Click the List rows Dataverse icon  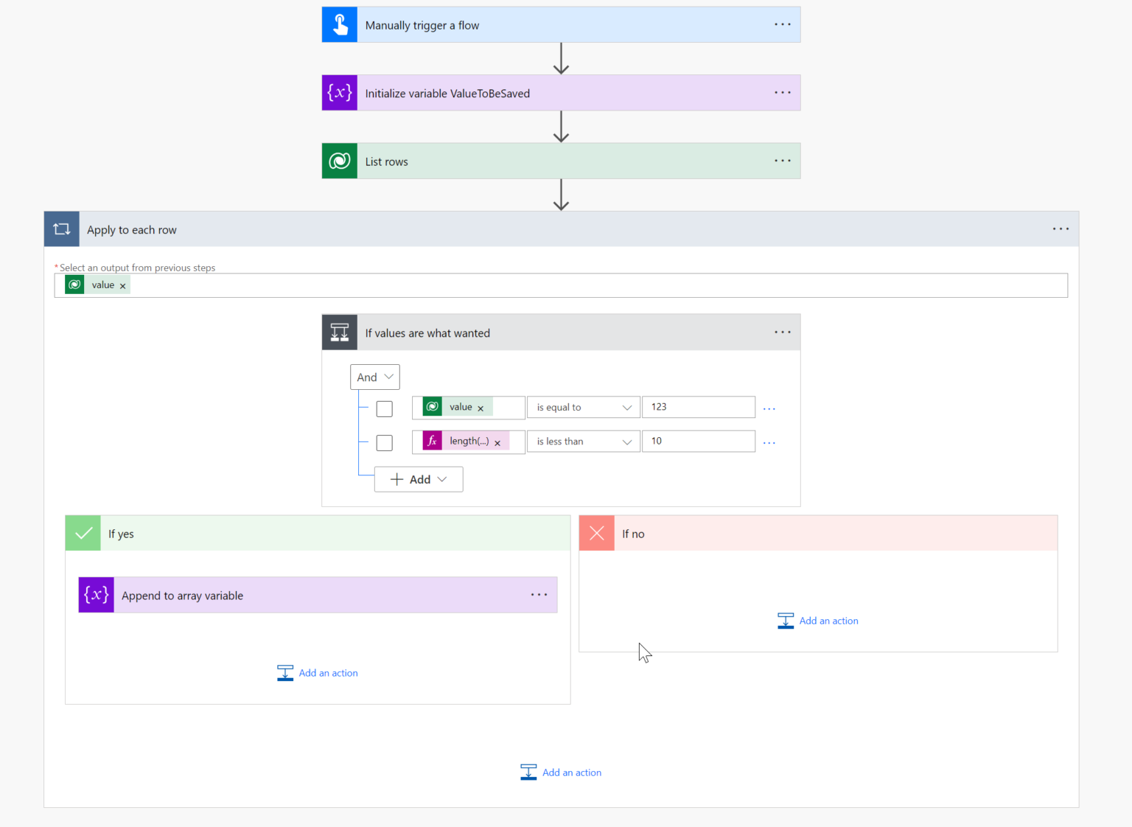339,161
